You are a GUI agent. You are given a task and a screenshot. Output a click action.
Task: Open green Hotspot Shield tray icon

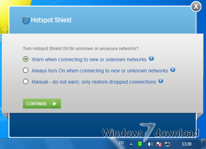pyautogui.click(x=140, y=144)
